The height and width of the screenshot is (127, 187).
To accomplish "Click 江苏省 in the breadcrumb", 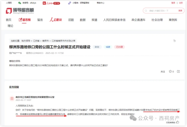I will (36, 41).
